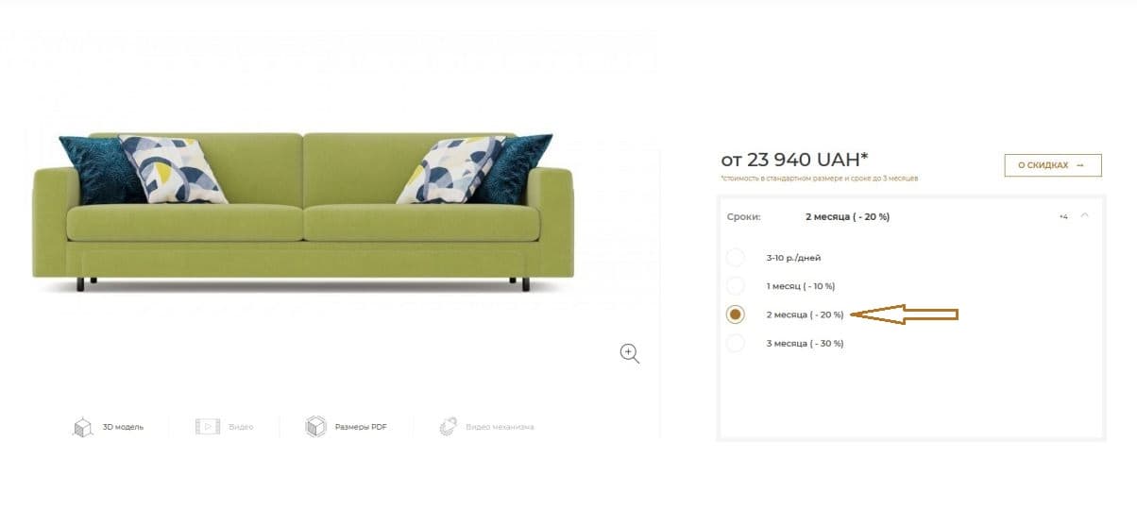Select the 3-10 р./дней radio option
Image resolution: width=1137 pixels, height=510 pixels.
(736, 257)
